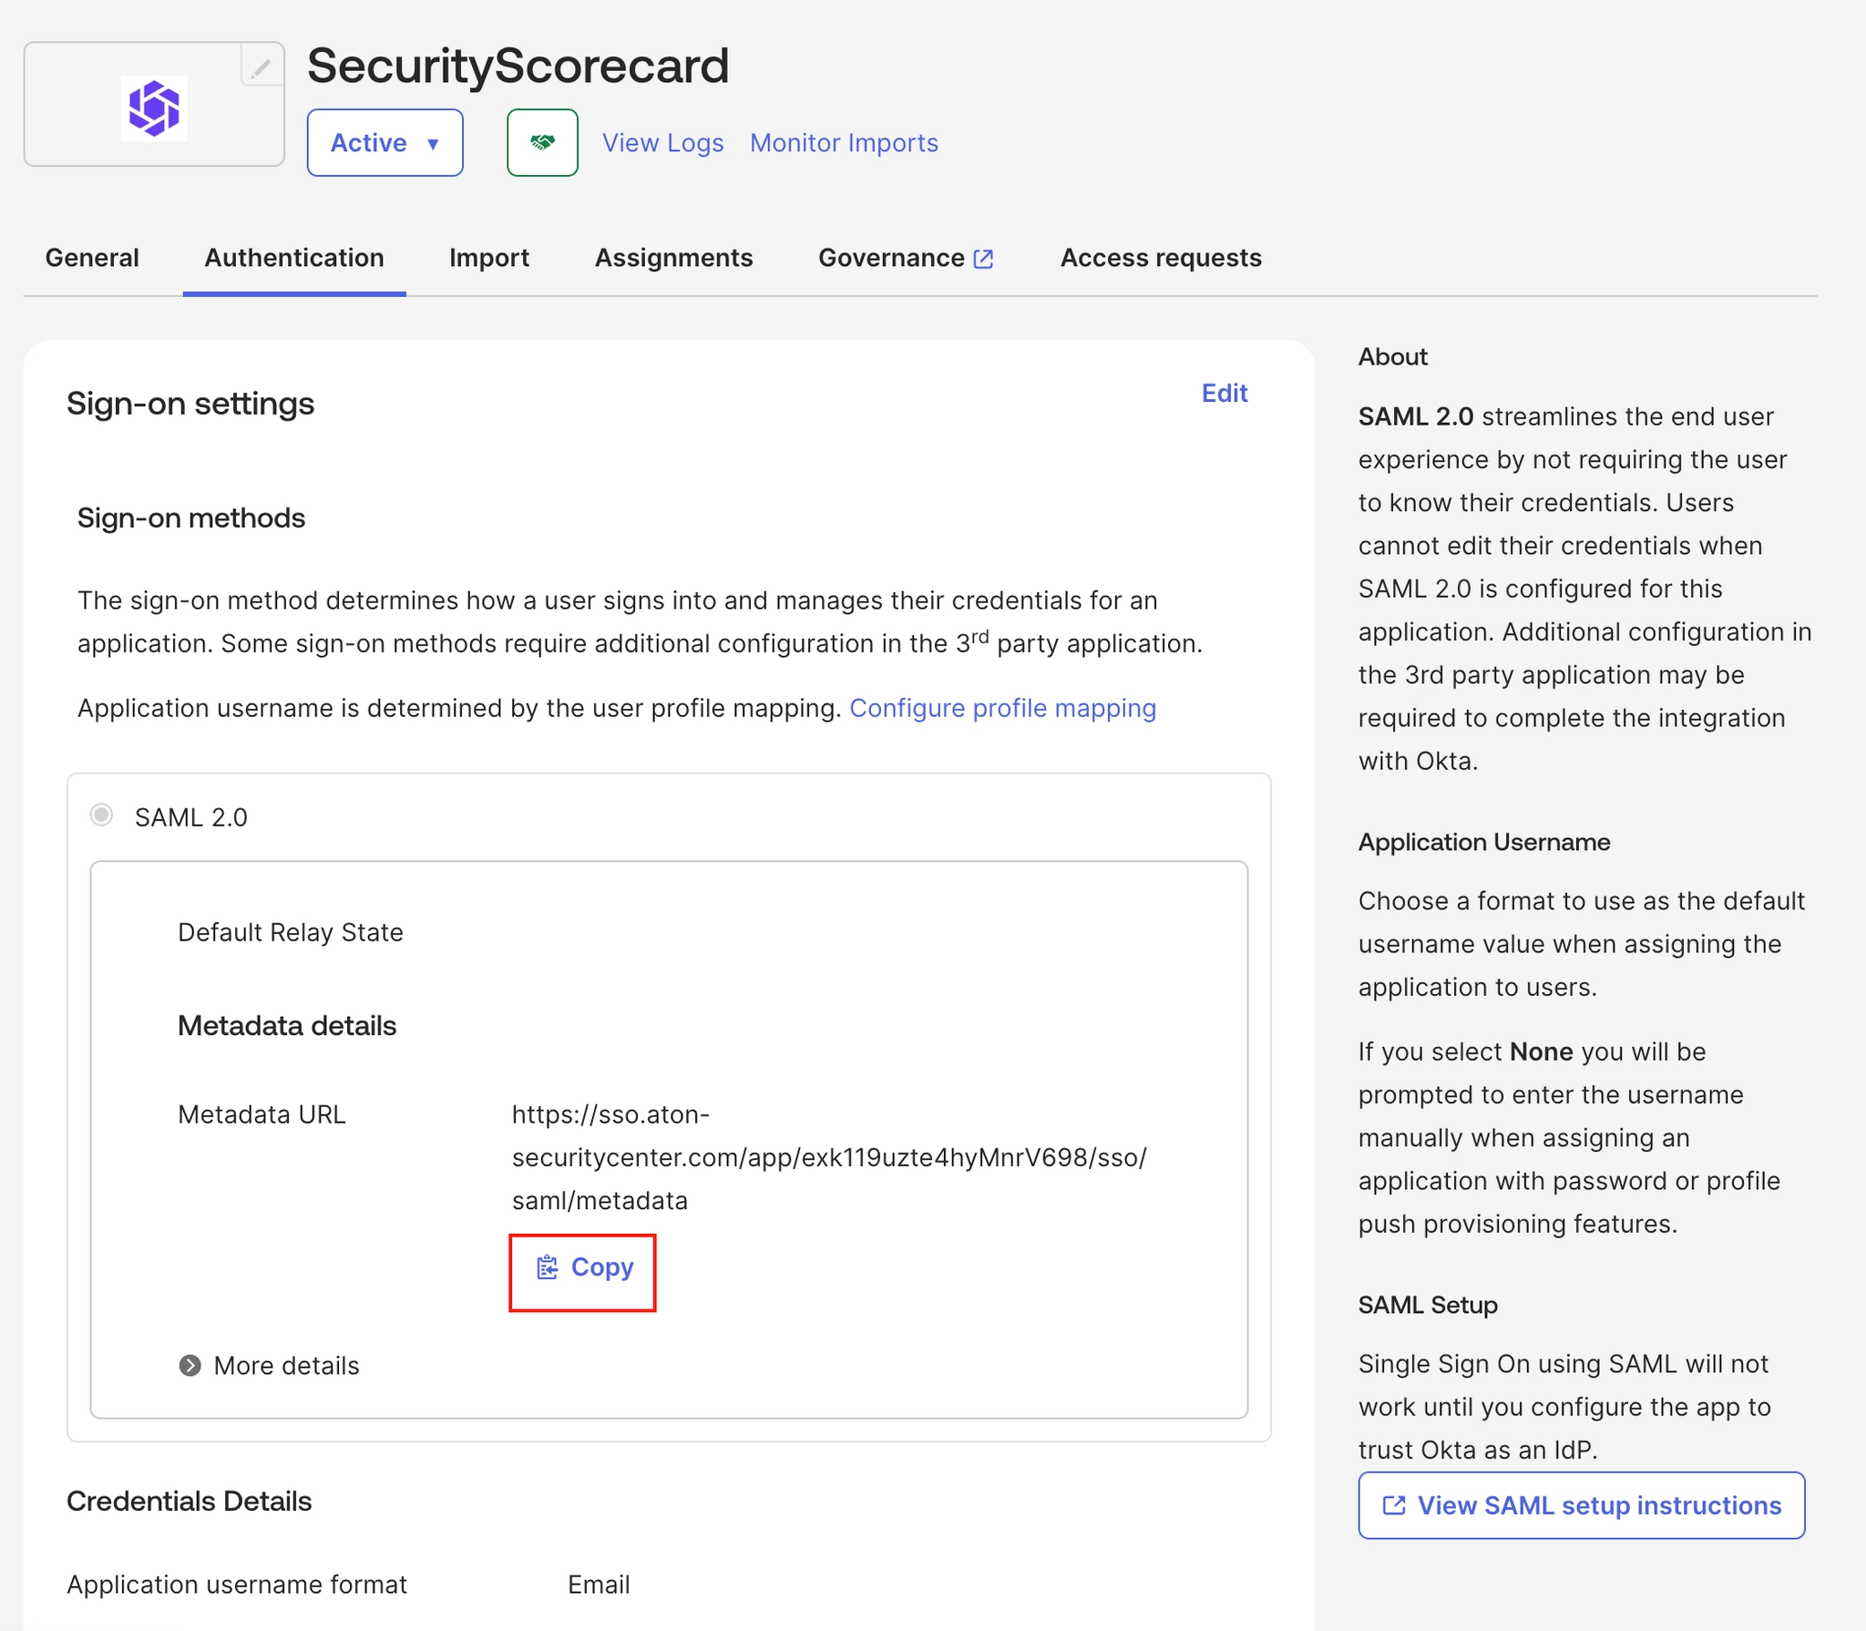Click the clipboard Copy icon
The height and width of the screenshot is (1631, 1866).
(547, 1267)
